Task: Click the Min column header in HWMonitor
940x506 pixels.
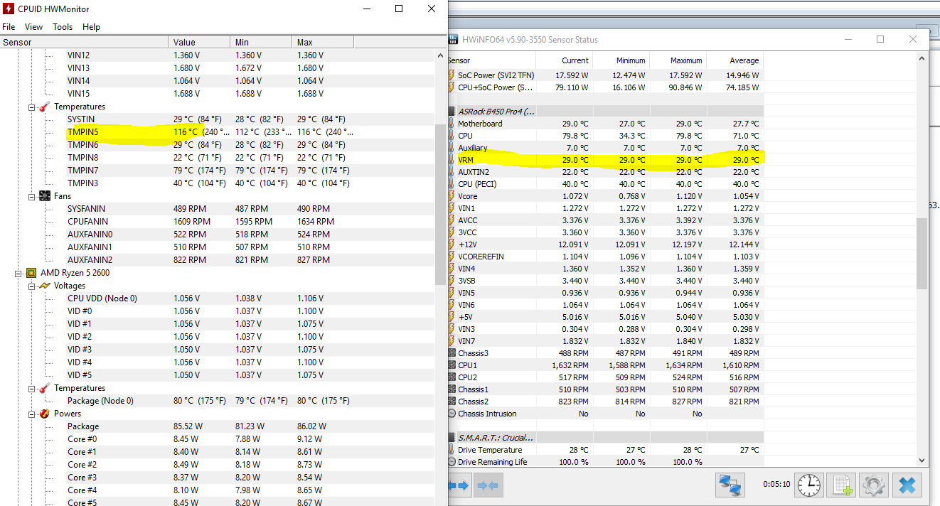Action: (261, 42)
